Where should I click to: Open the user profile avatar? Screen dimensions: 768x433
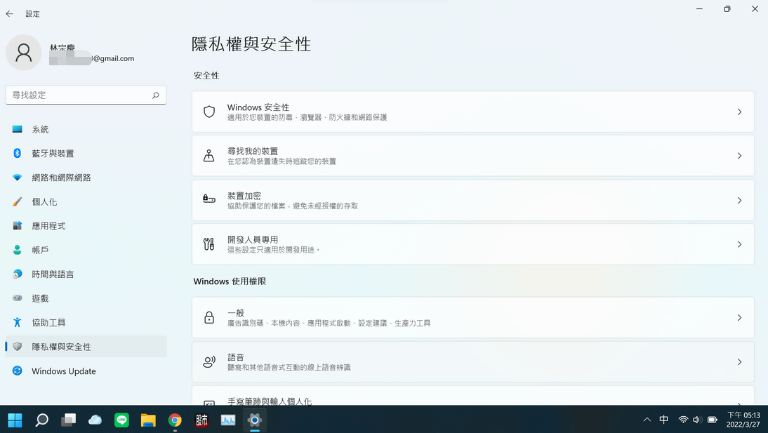coord(23,53)
